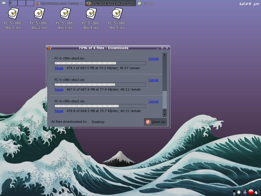The height and width of the screenshot is (196, 261).
Task: Click the red ball tray icon
Action: [251, 192]
